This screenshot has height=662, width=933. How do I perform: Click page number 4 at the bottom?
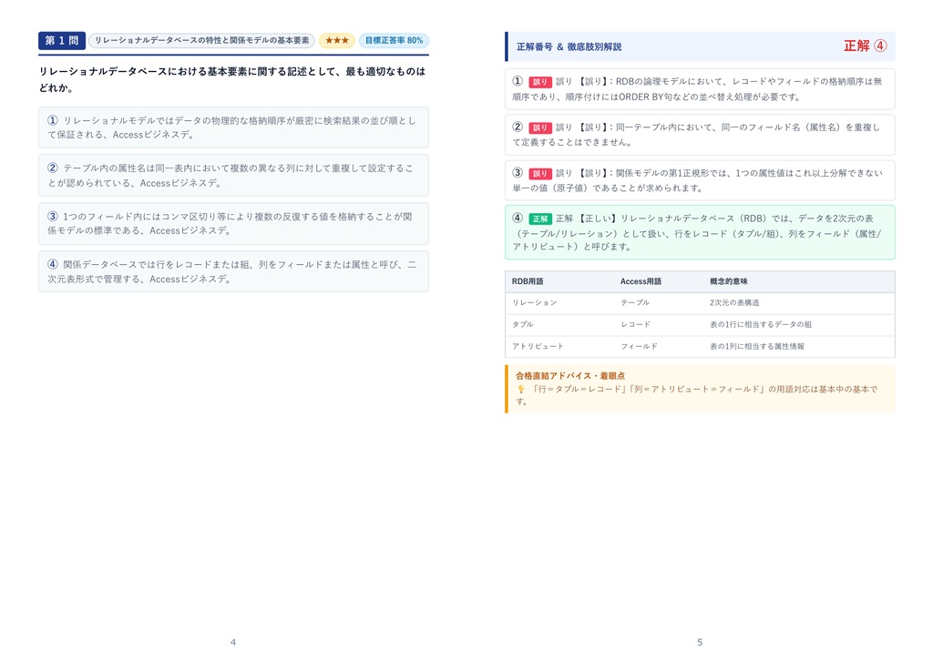point(233,642)
